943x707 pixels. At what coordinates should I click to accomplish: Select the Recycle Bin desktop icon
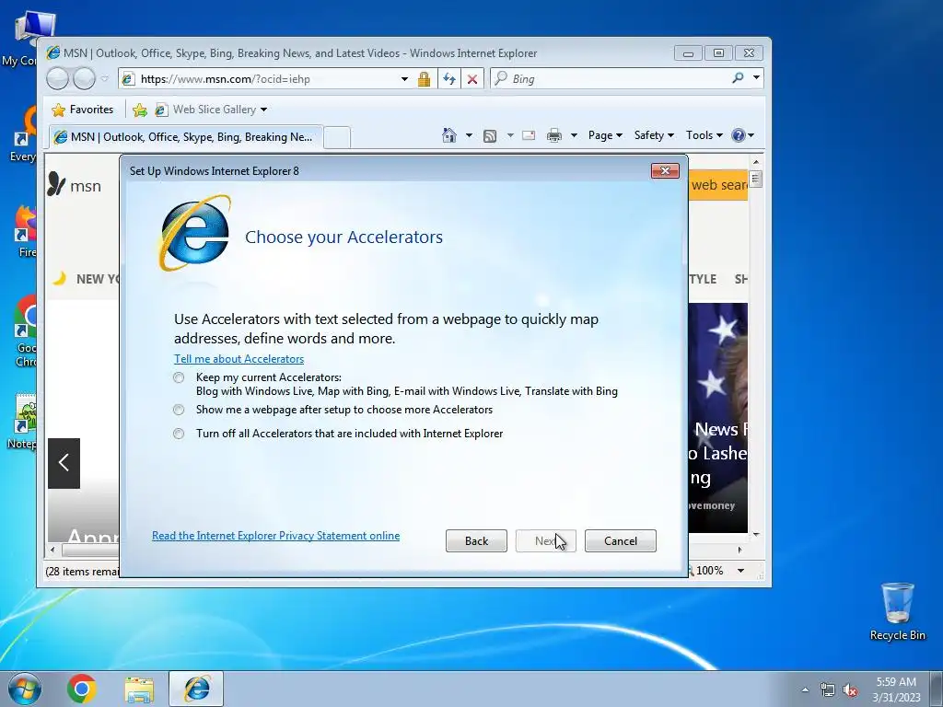coord(897,611)
